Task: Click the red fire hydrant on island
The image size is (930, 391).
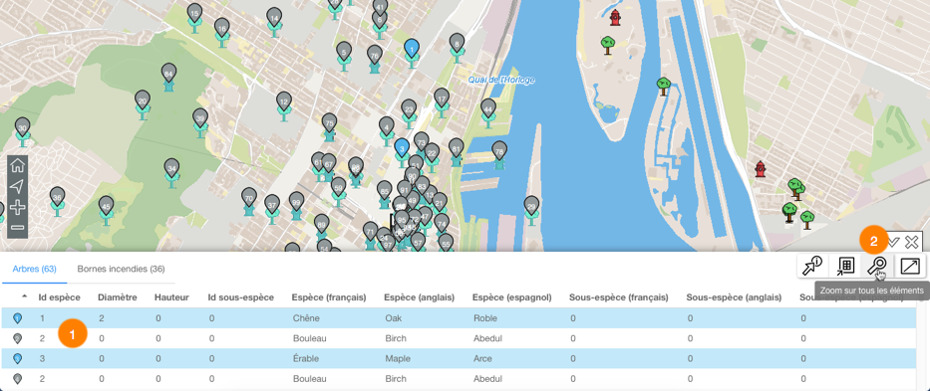Action: click(615, 17)
